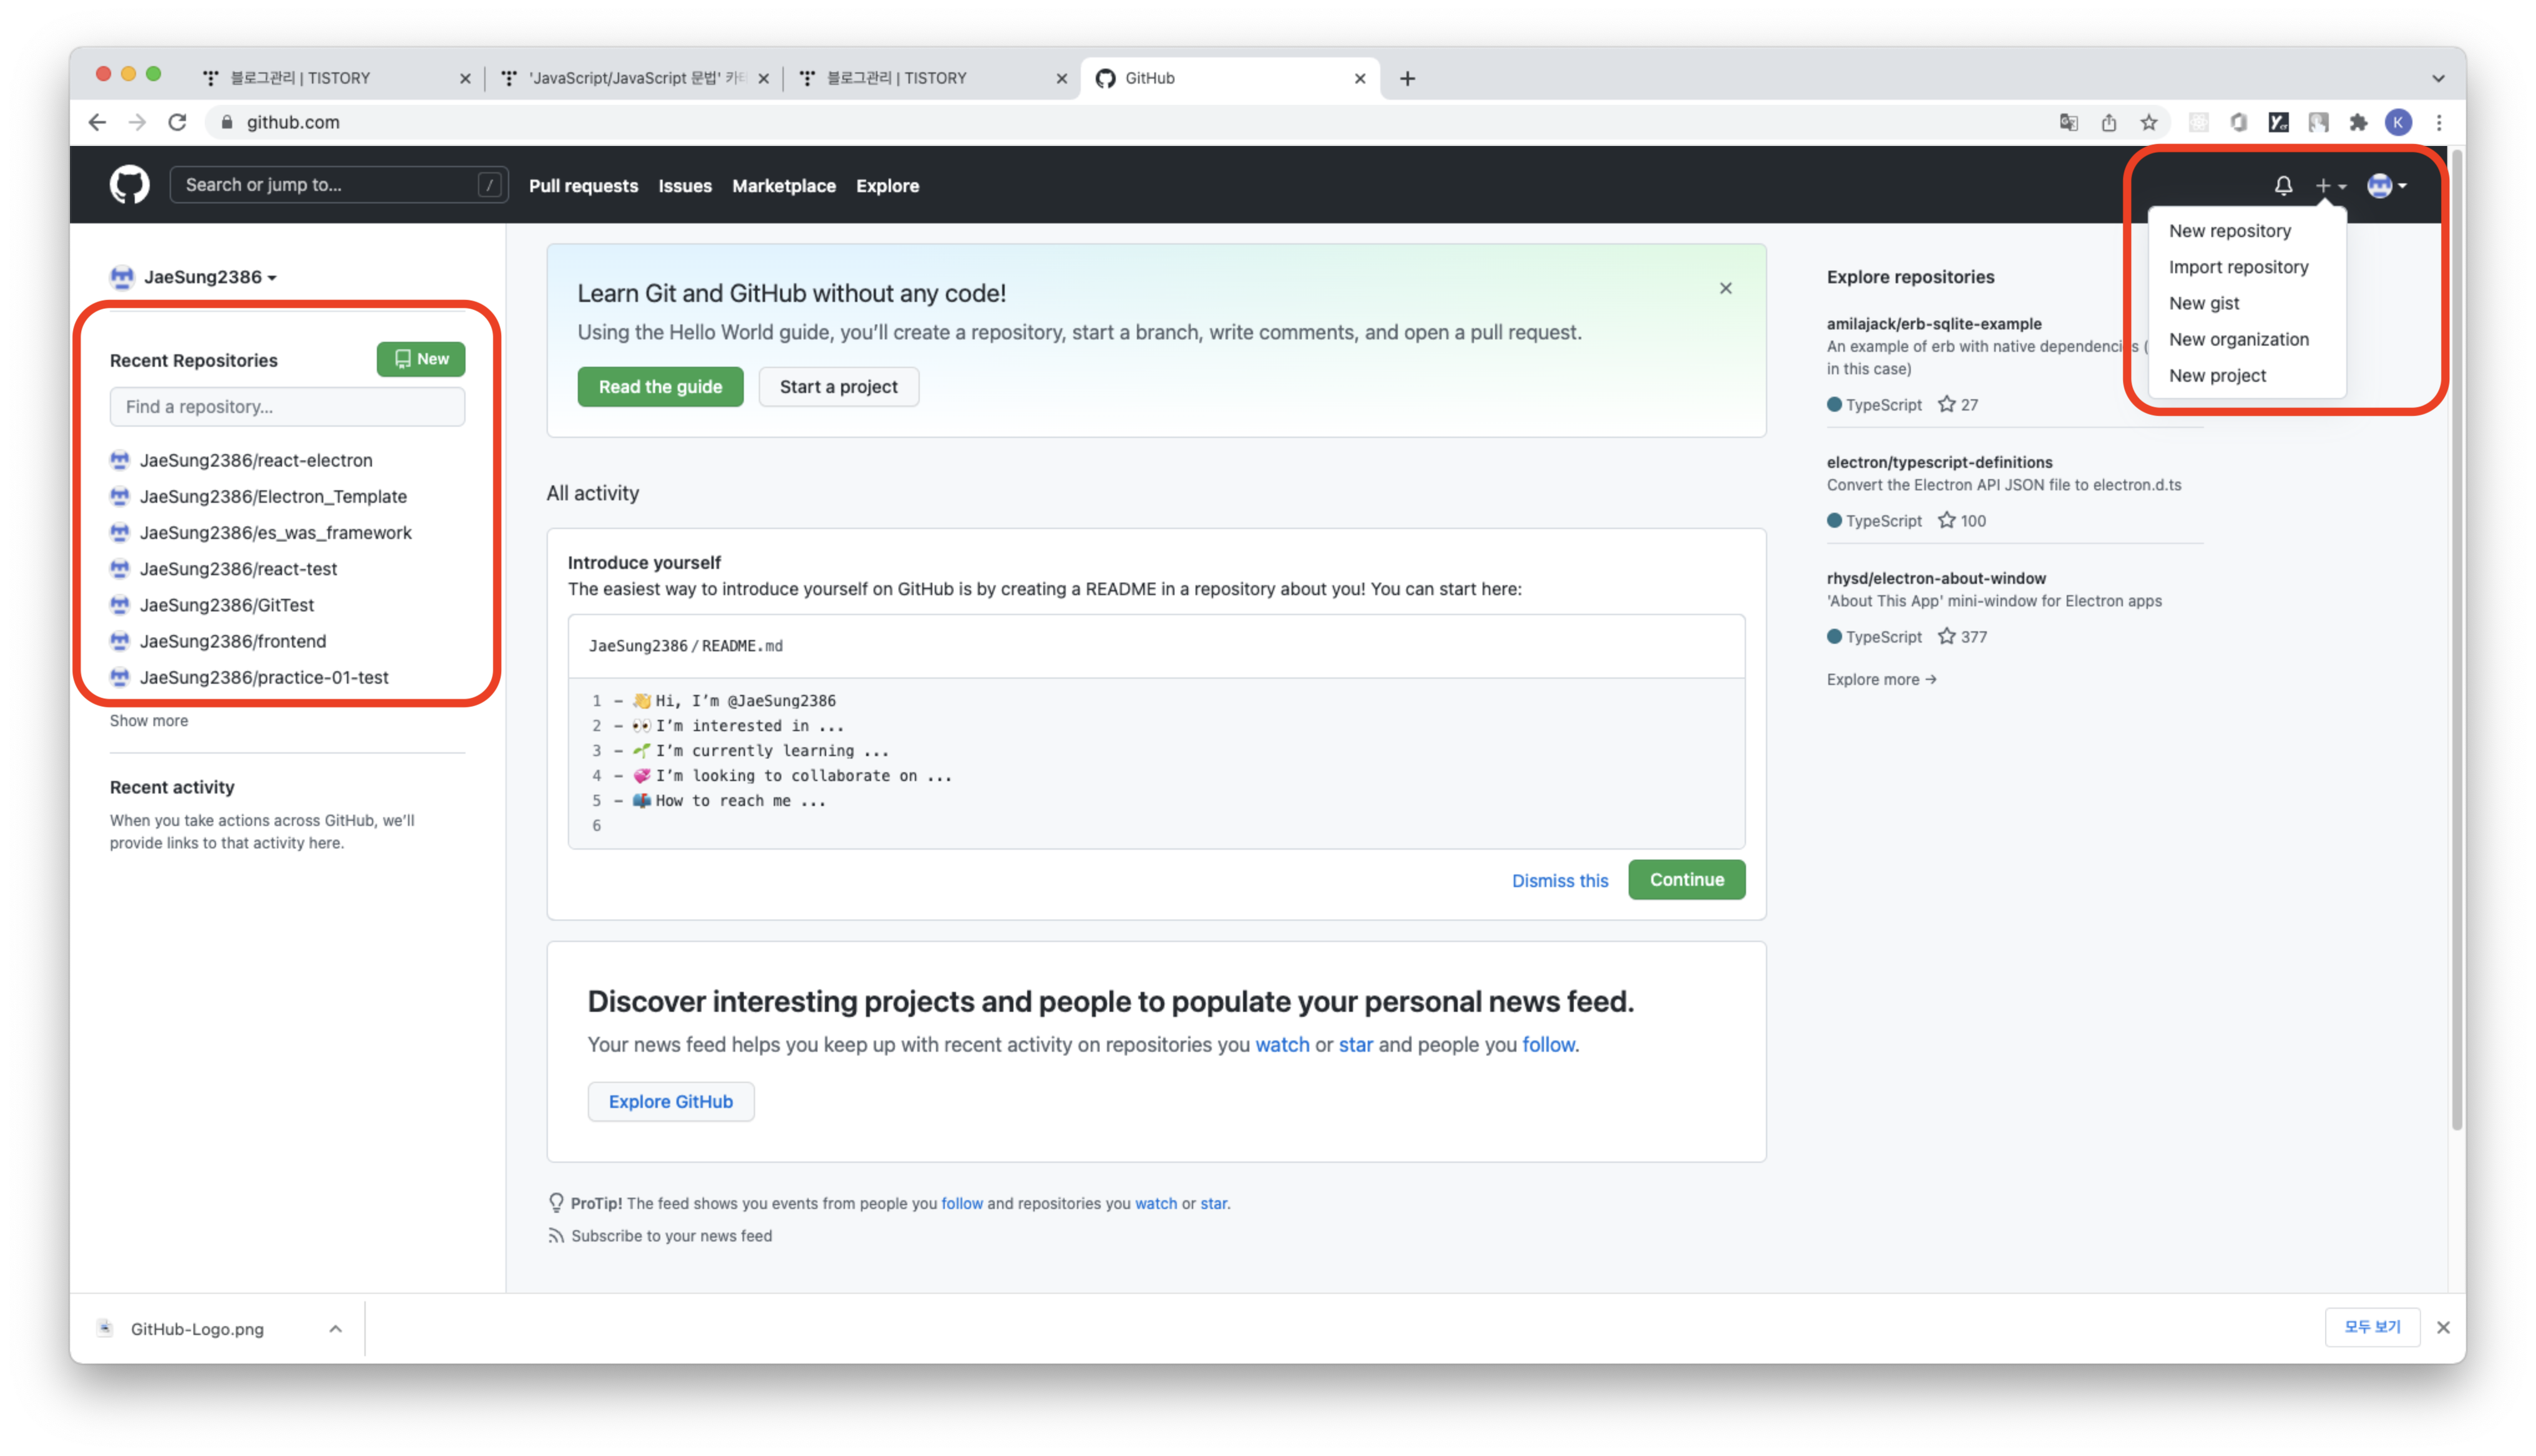The image size is (2536, 1456).
Task: Click the Find a repository field
Action: click(x=287, y=407)
